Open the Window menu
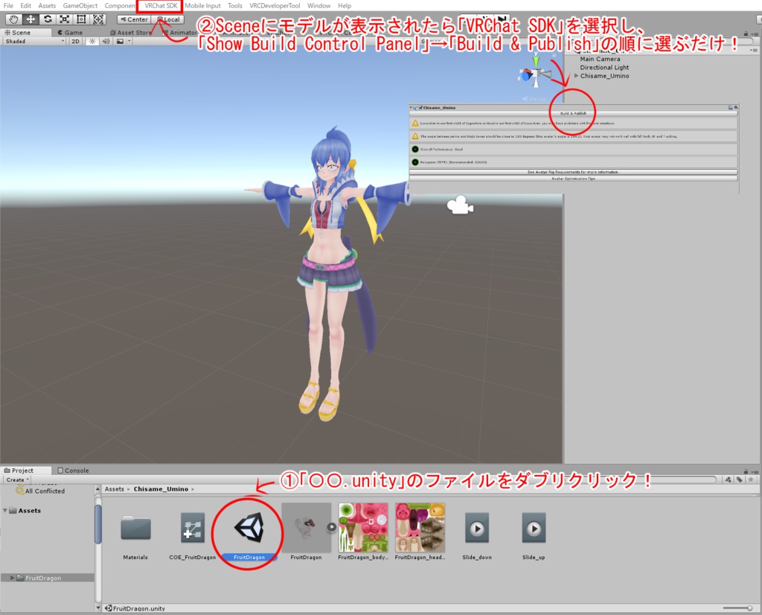 point(318,6)
